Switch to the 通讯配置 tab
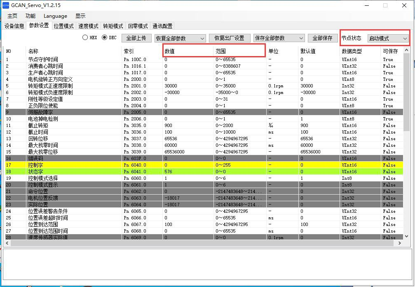415x287 pixels. (x=162, y=26)
